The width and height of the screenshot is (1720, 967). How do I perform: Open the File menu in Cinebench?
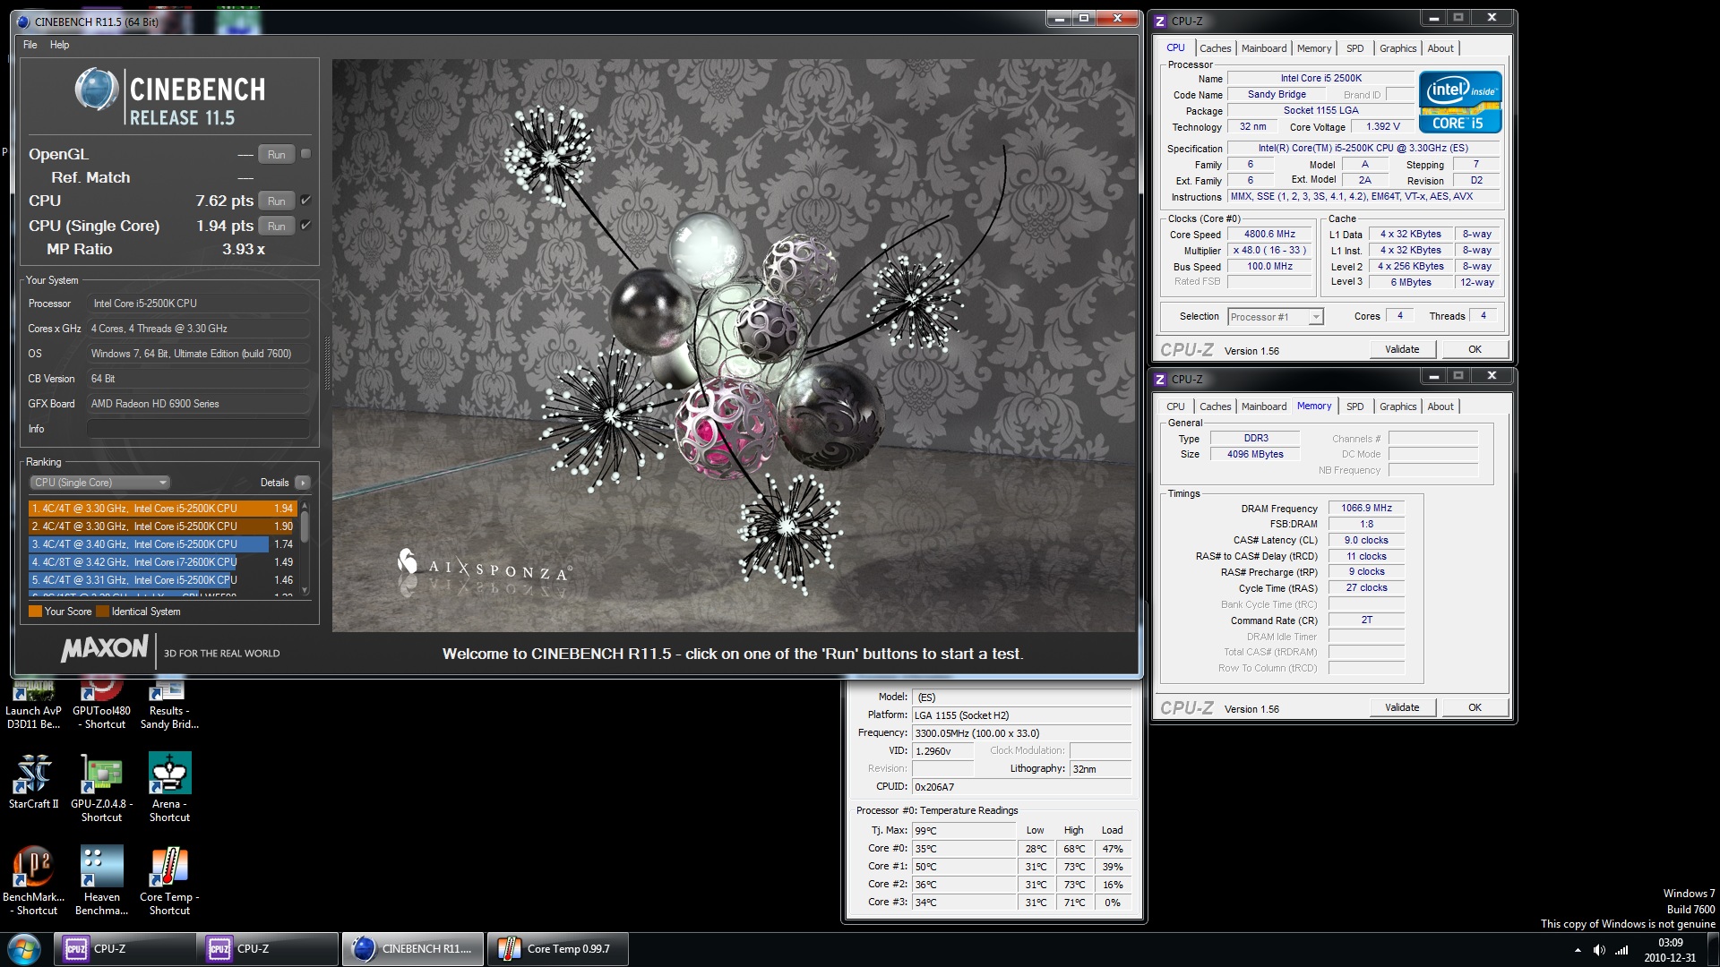30,45
